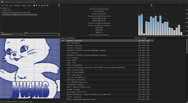This screenshot has height=103, width=188.
Task: Click lyric line 'You give me butterflies you know'
Action: point(99,16)
